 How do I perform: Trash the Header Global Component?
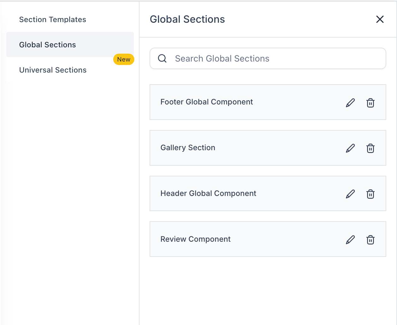(x=370, y=194)
